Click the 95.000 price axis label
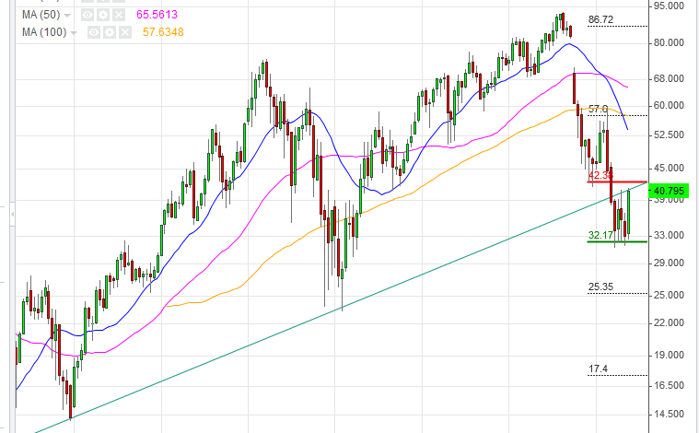The image size is (699, 433). coord(670,6)
